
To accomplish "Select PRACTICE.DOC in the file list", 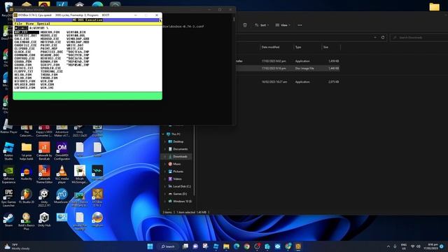I will (51, 52).
